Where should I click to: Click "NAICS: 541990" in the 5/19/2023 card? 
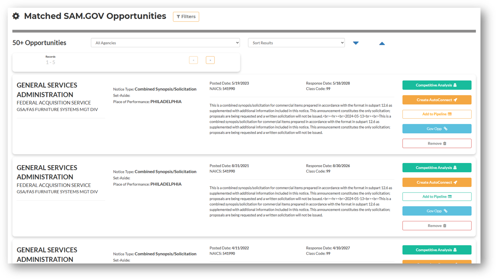coord(222,89)
